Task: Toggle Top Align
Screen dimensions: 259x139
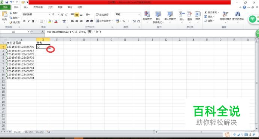Action: pos(72,15)
